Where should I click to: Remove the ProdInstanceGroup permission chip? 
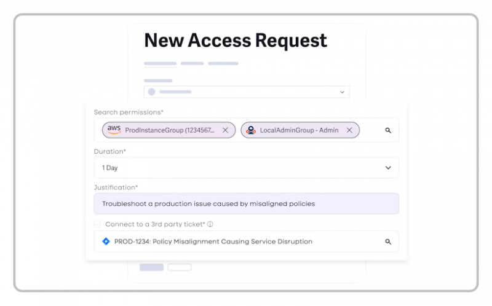225,130
